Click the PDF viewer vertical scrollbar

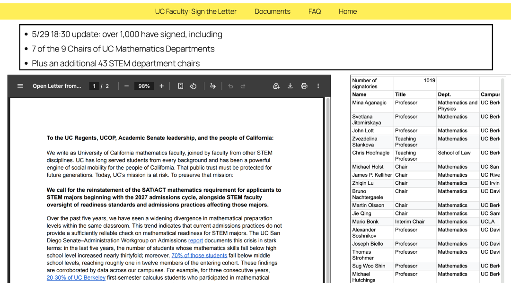pos(327,190)
